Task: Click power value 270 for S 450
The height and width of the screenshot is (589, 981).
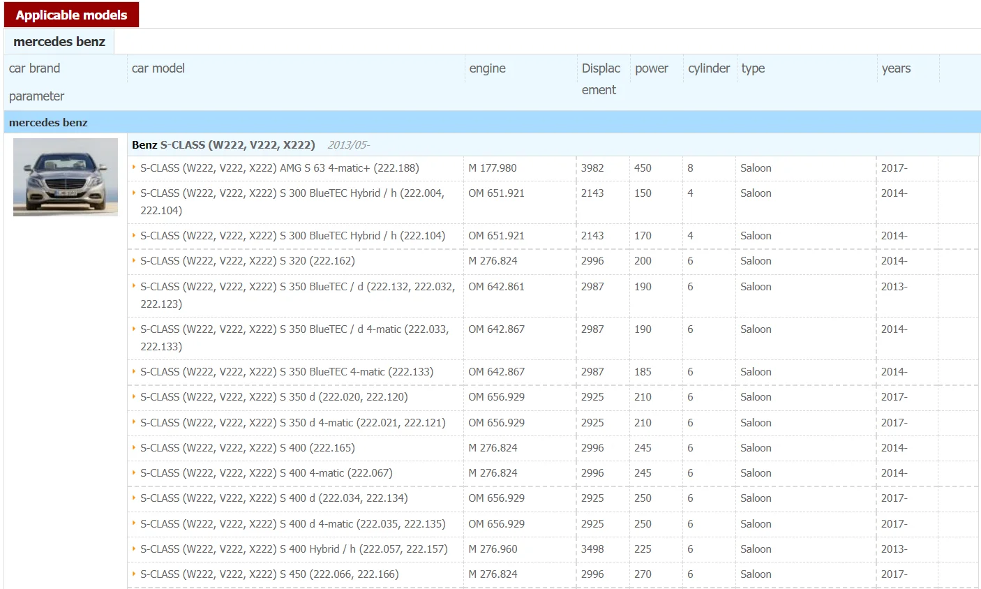Action: [643, 574]
